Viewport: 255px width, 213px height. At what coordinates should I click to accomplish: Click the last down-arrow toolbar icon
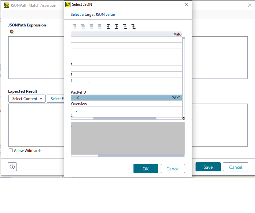coord(133,26)
